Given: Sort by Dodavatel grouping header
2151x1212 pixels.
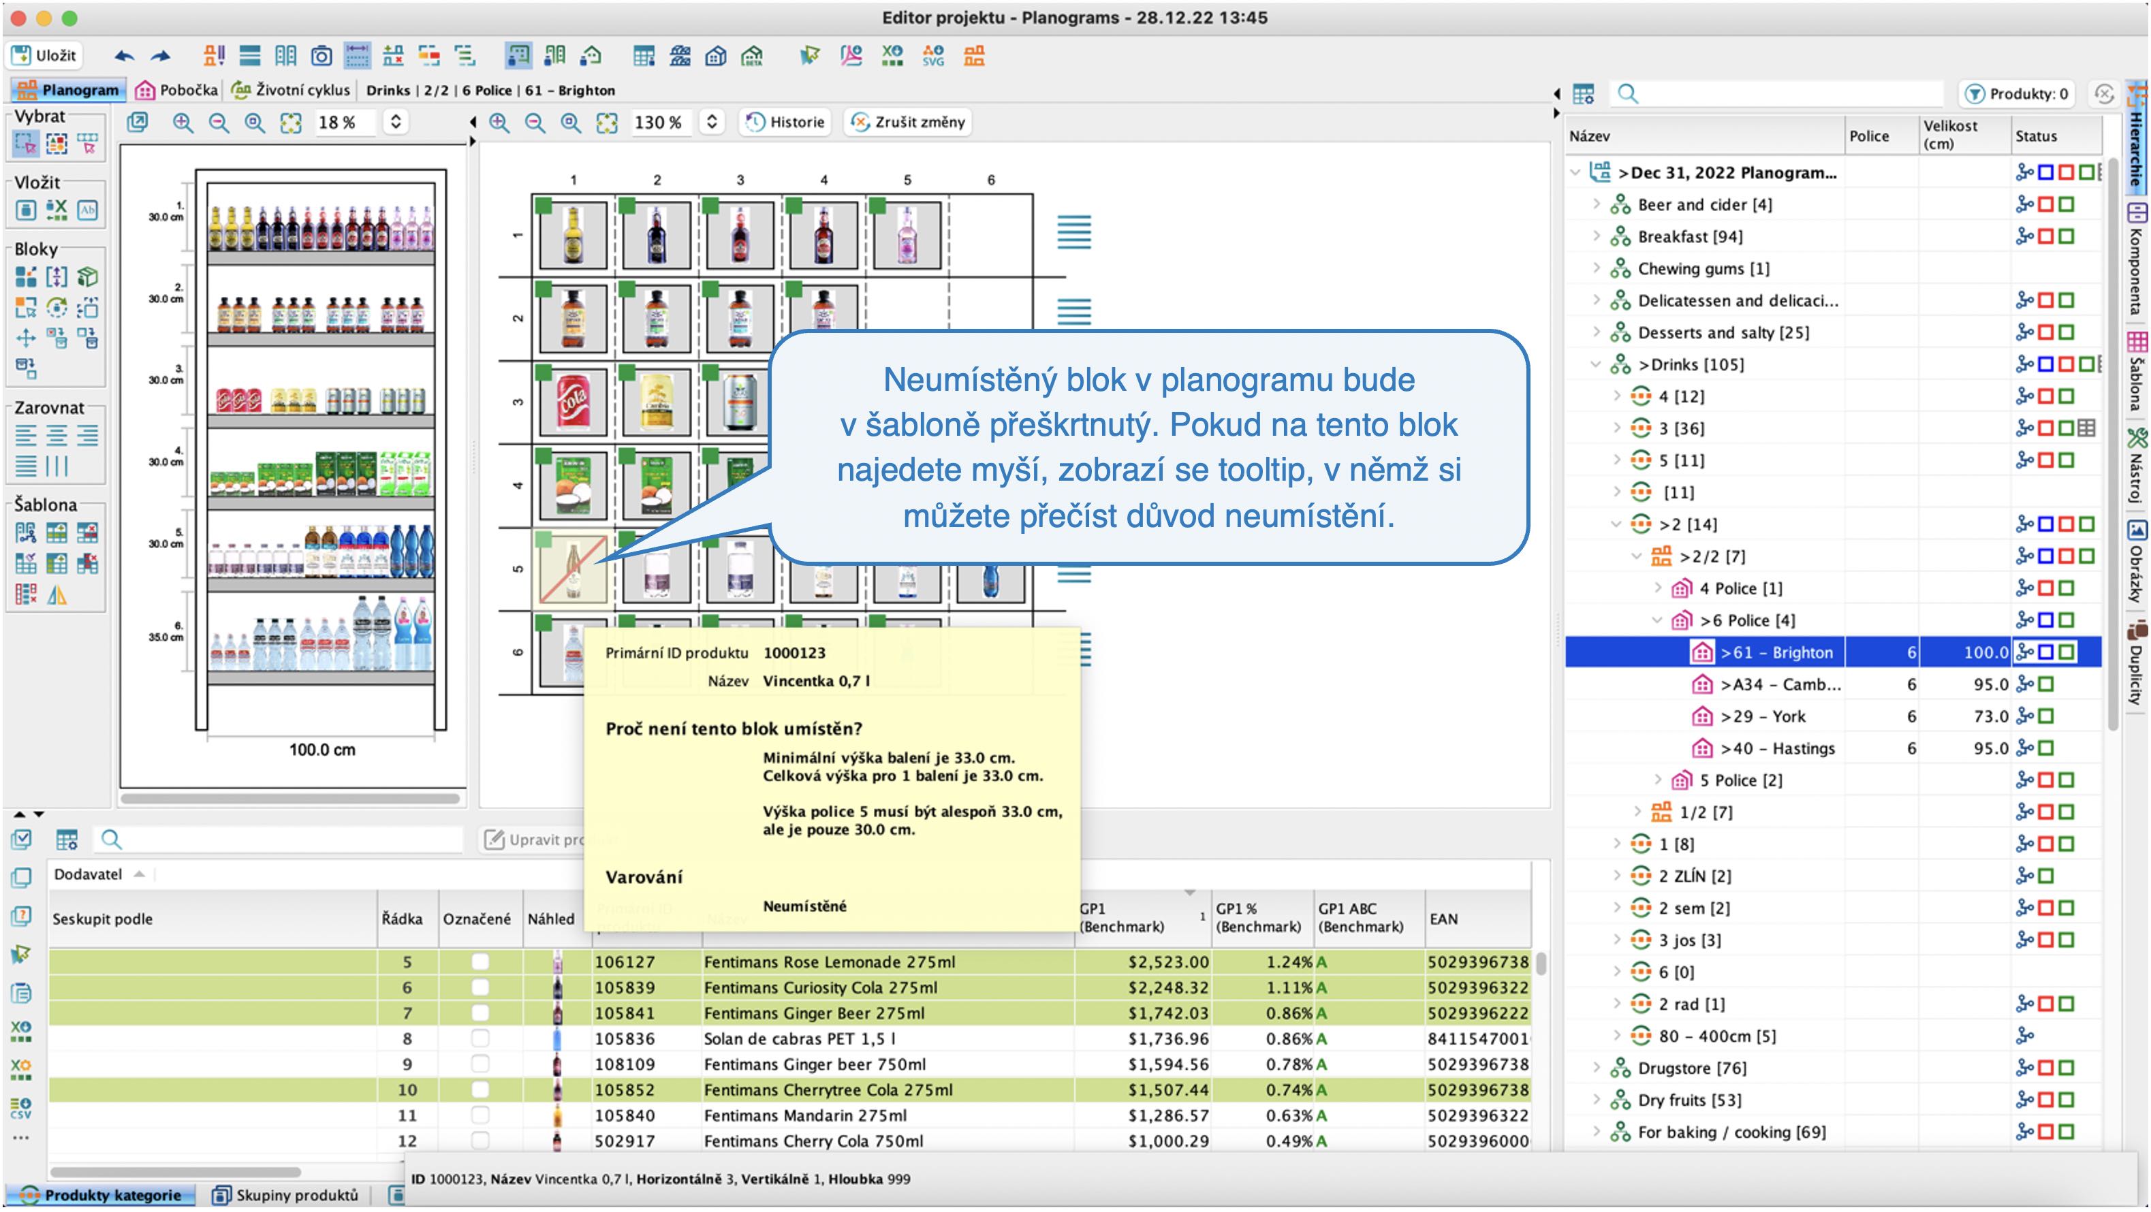Looking at the screenshot, I should [x=99, y=874].
